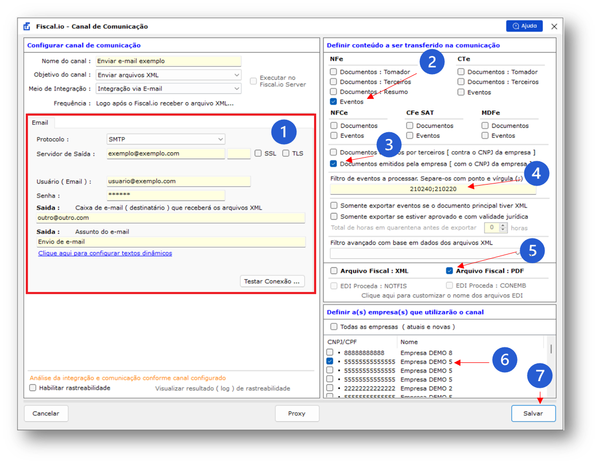Click the Testar Conexão button
598x464 pixels.
pos(272,281)
